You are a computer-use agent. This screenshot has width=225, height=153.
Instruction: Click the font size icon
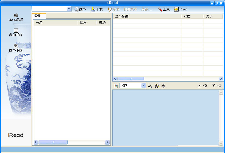point(150,86)
